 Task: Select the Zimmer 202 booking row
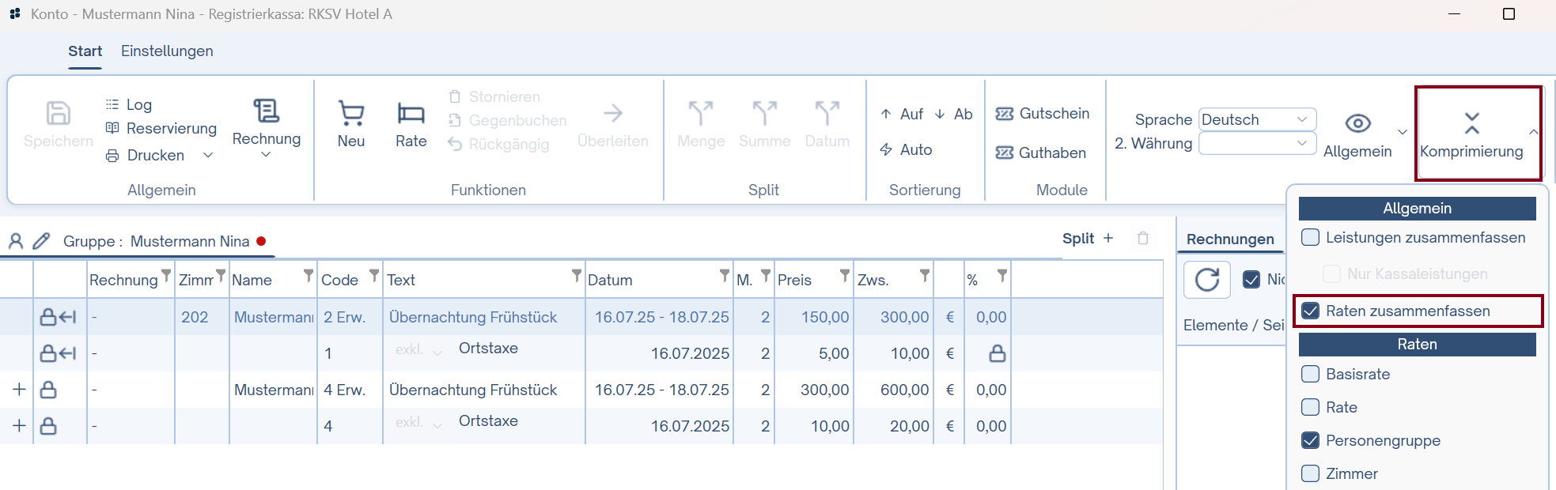(x=195, y=318)
